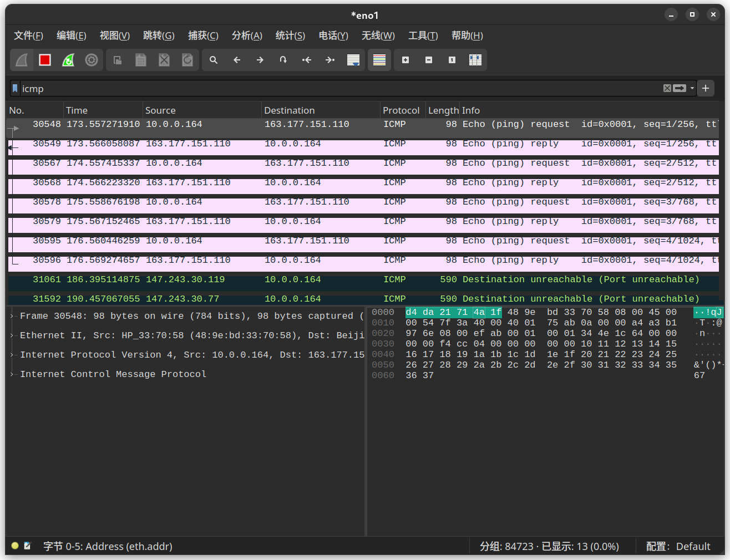
Task: Start capture with the shark fin icon
Action: [x=22, y=60]
